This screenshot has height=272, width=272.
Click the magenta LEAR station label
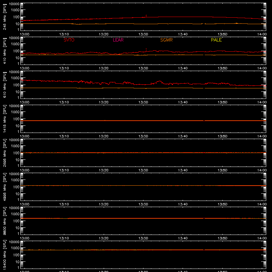pos(118,40)
